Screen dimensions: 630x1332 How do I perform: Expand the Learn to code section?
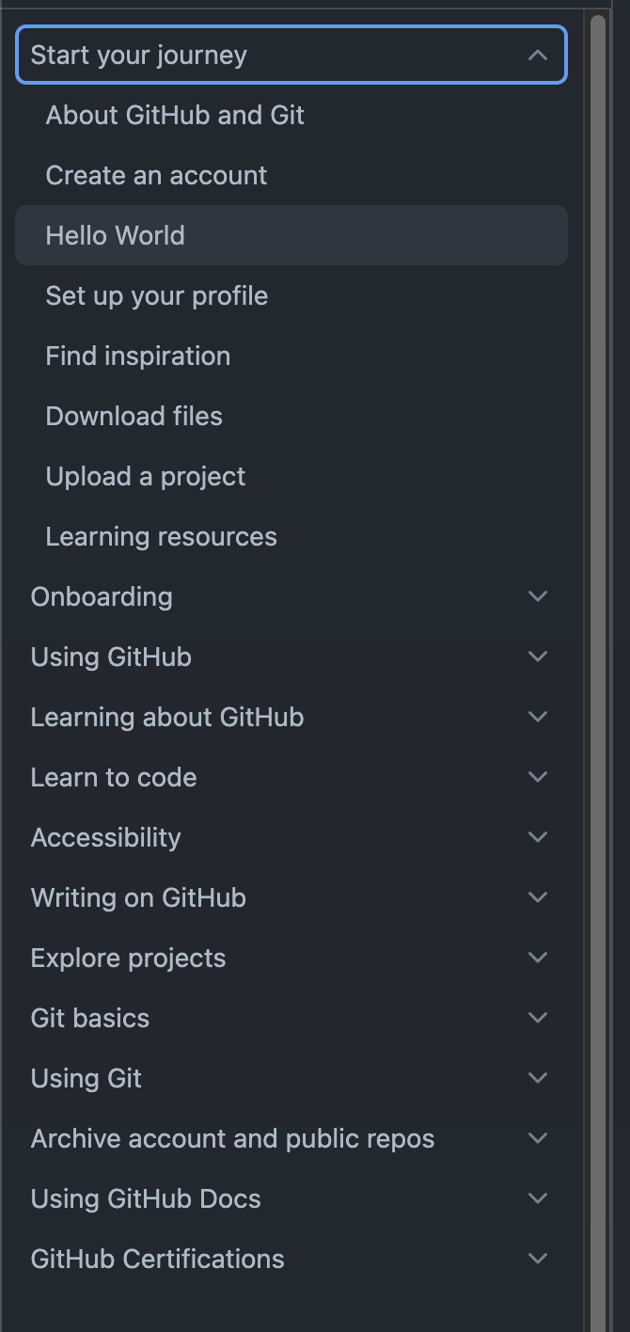click(x=537, y=777)
